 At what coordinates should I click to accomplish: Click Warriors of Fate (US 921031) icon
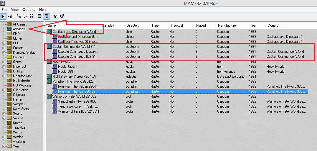tap(55, 111)
